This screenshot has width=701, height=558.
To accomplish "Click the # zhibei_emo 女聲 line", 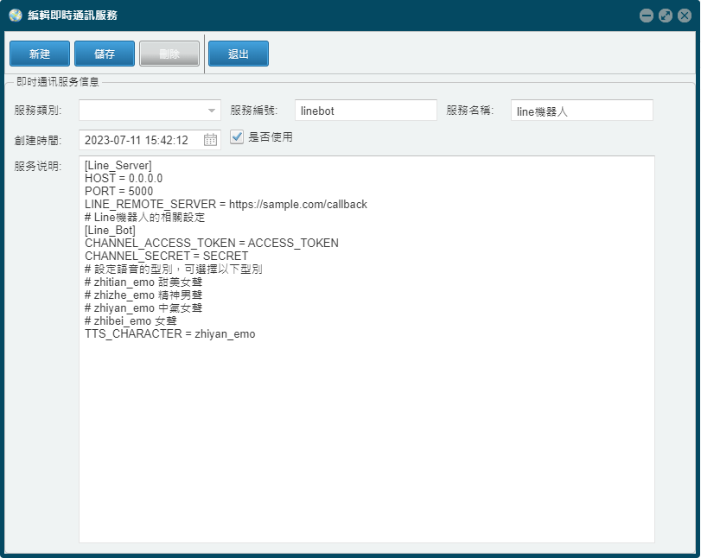I will (131, 320).
